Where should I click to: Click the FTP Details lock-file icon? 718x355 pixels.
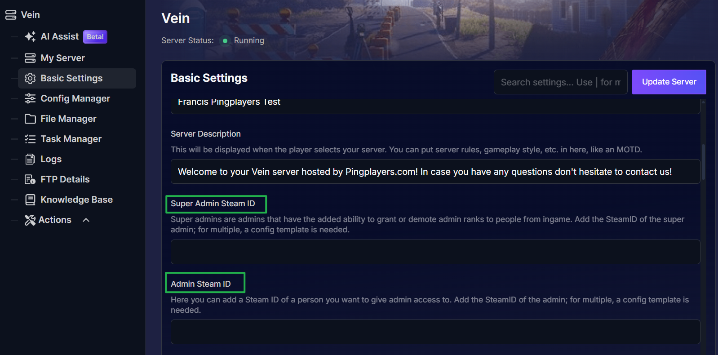pyautogui.click(x=30, y=179)
